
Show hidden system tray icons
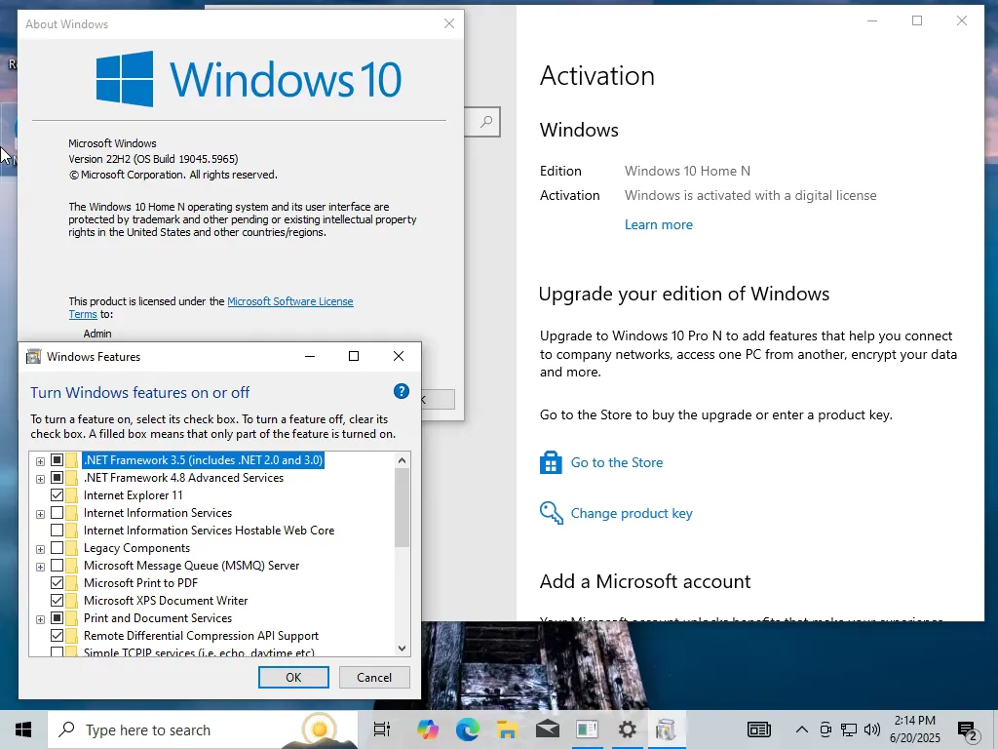click(x=802, y=729)
